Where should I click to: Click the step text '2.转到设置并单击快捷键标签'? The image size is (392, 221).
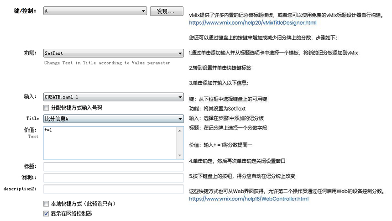pos(220,68)
